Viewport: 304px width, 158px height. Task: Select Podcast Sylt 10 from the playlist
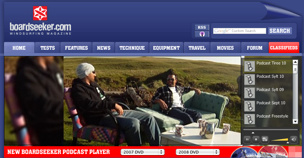pos(270,77)
